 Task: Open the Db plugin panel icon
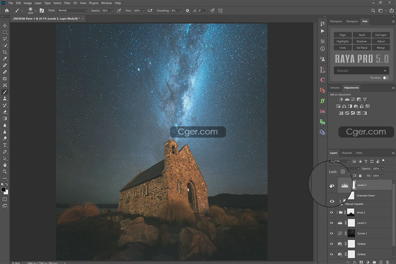(323, 90)
